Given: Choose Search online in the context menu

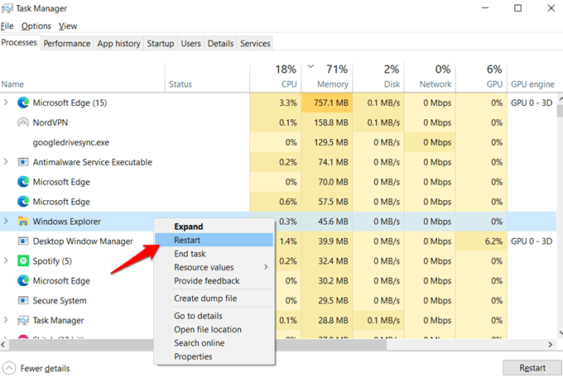Looking at the screenshot, I should [x=214, y=343].
